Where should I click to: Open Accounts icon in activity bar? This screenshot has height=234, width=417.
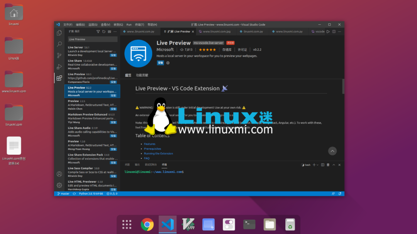tap(59, 174)
